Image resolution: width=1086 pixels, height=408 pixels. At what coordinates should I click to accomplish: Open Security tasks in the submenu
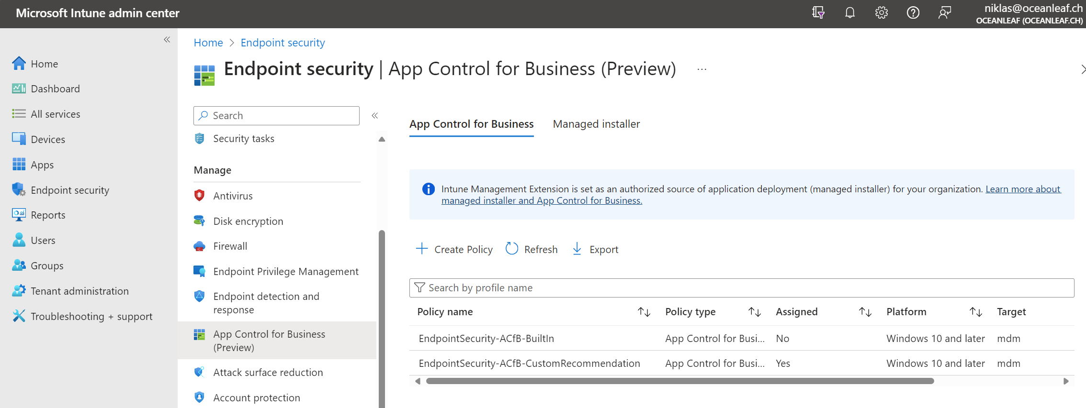pos(244,139)
